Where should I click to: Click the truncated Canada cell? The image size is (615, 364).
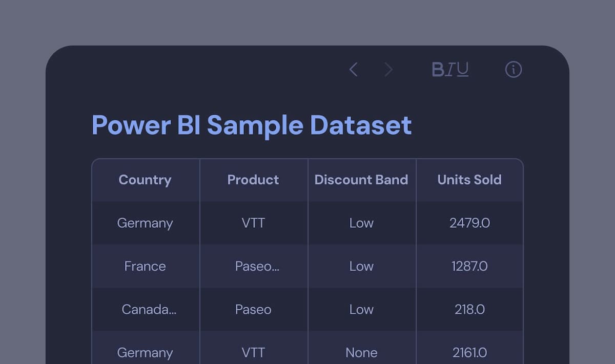pos(149,310)
